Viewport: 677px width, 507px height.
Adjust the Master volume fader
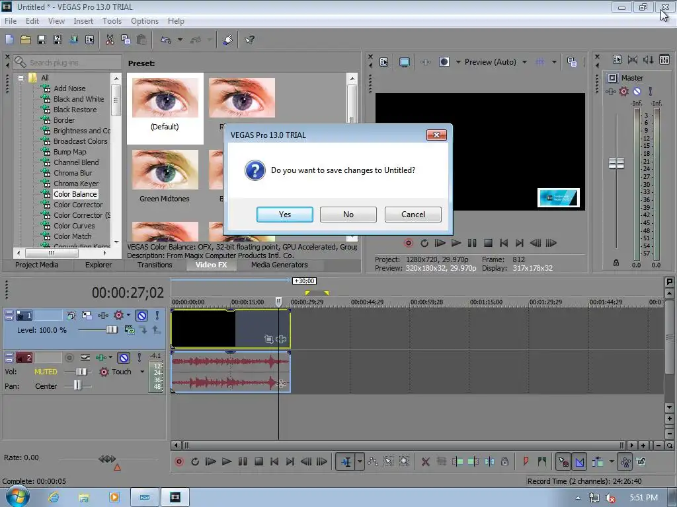click(x=616, y=164)
